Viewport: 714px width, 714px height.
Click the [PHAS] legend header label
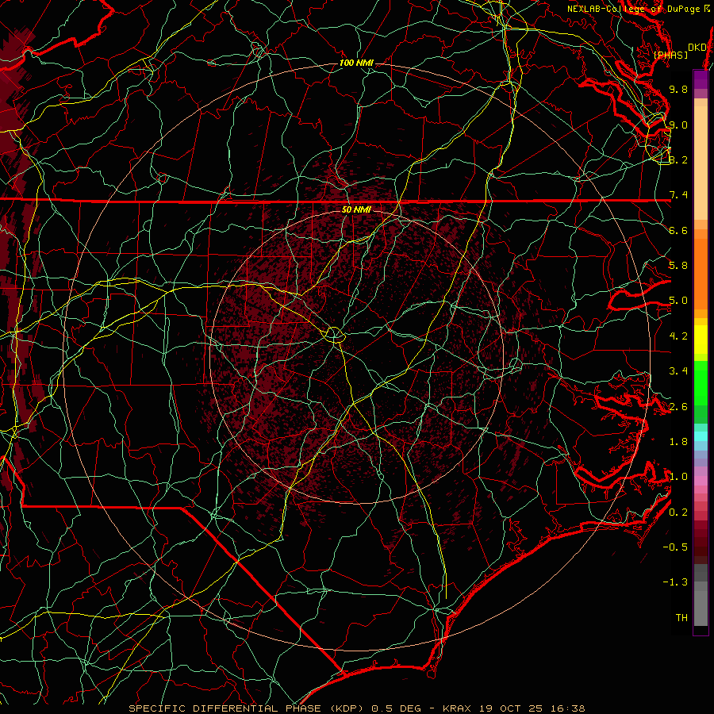670,56
